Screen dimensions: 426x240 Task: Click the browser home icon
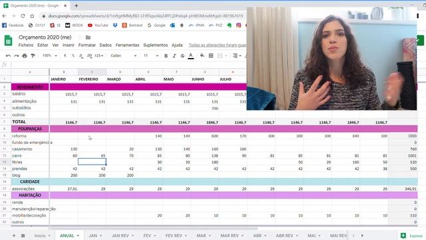(32, 16)
